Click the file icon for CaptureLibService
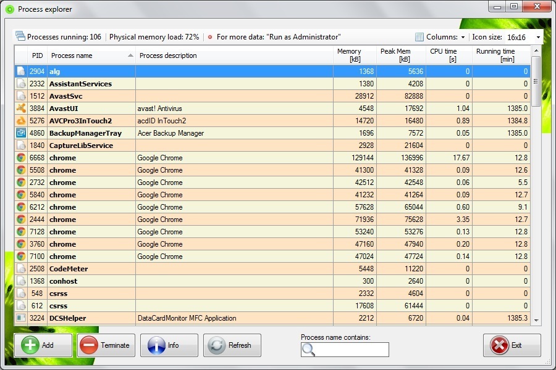Screen dimensions: 556x370 [x=21, y=146]
